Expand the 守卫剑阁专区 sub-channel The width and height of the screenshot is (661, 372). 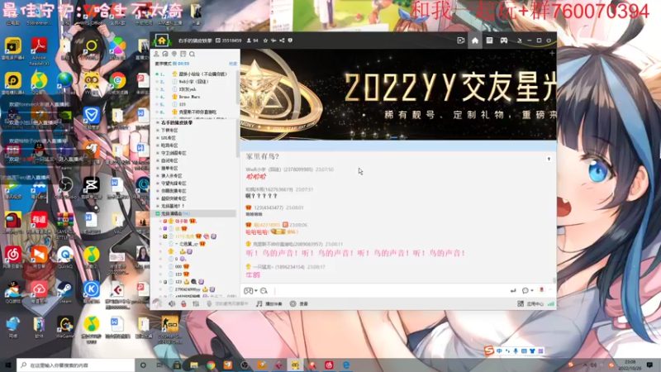(x=158, y=153)
